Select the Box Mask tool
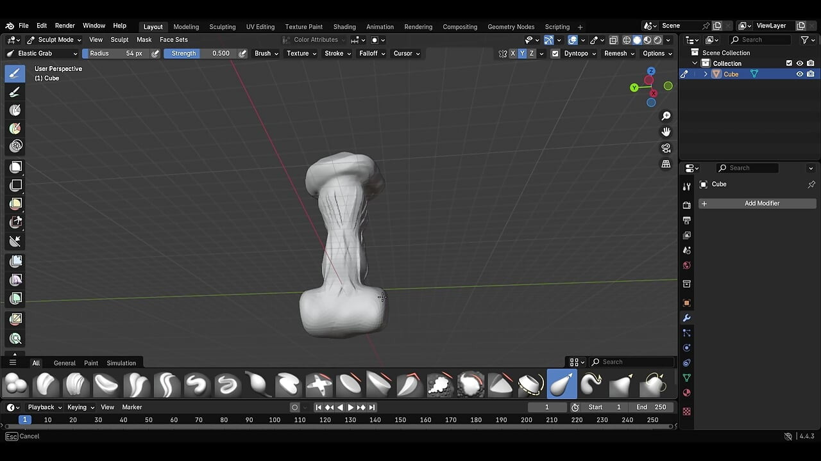This screenshot has width=821, height=461. [x=15, y=167]
